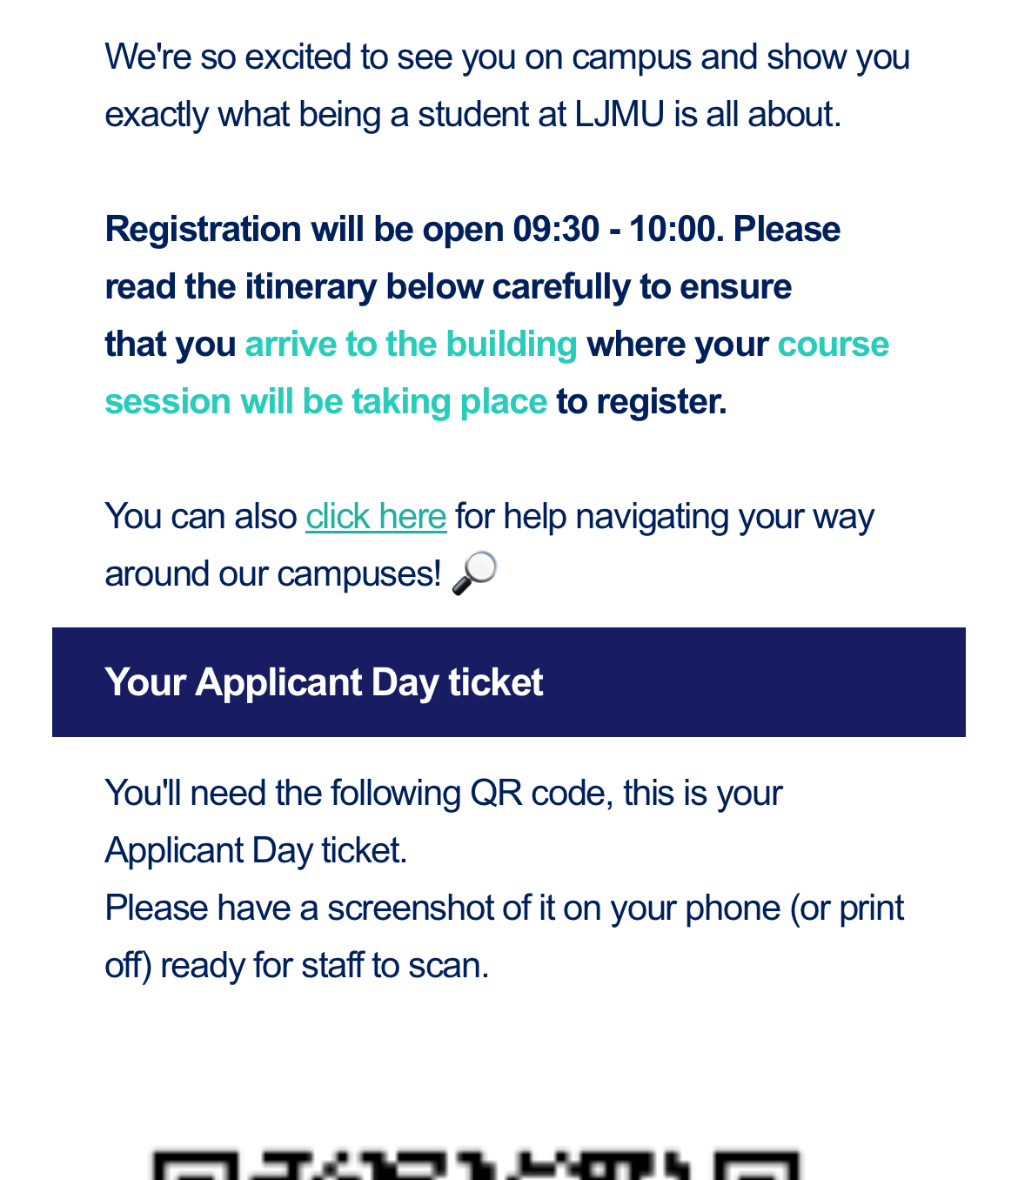1018x1180 pixels.
Task: Click the magnifying glass emoji
Action: (x=474, y=573)
